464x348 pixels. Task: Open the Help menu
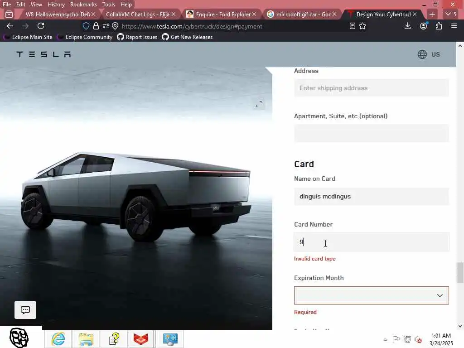pos(126,5)
